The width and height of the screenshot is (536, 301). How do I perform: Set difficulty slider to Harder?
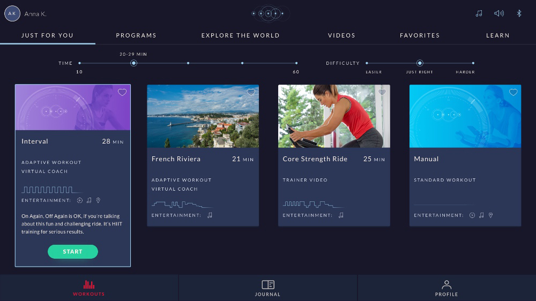(x=473, y=63)
